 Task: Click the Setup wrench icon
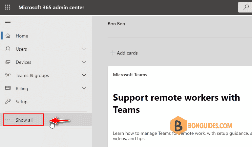(x=8, y=101)
